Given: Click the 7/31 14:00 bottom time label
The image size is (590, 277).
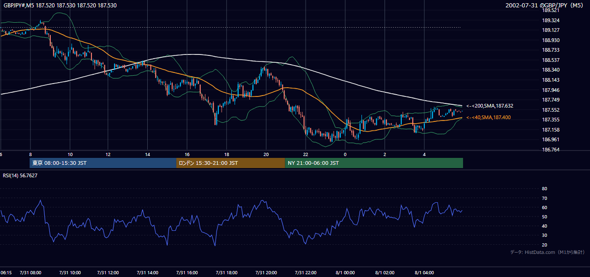Looking at the screenshot, I should 148,273.
